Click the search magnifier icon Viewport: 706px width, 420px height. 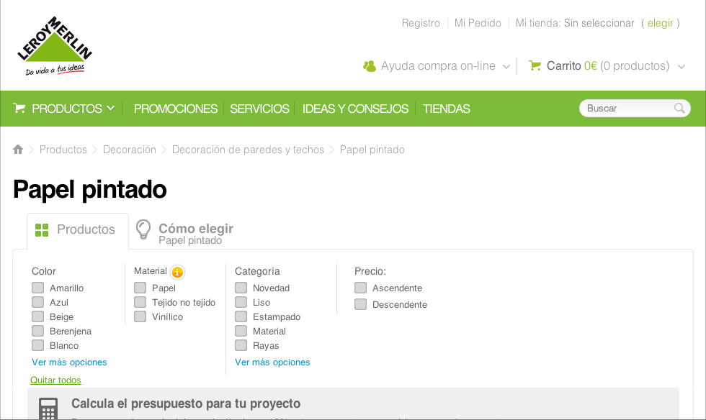[x=679, y=109]
